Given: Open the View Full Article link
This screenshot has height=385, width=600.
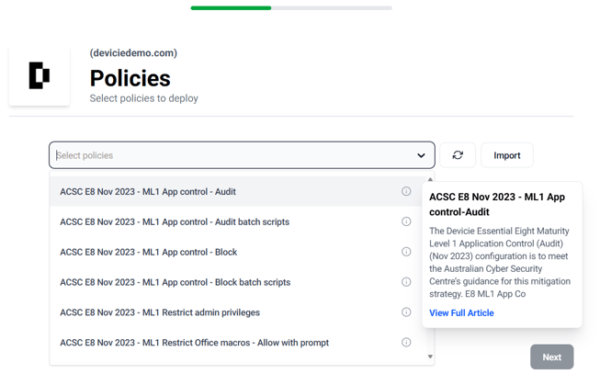Looking at the screenshot, I should 461,312.
